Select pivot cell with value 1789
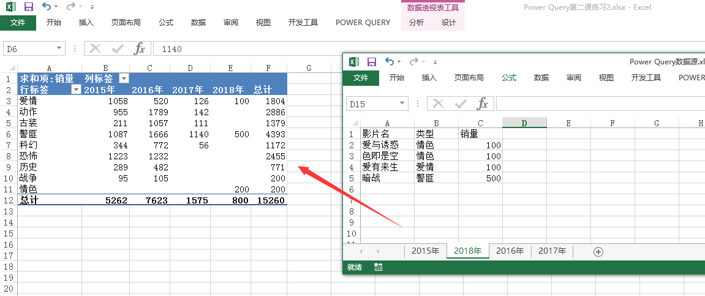The height and width of the screenshot is (296, 705). click(x=149, y=112)
